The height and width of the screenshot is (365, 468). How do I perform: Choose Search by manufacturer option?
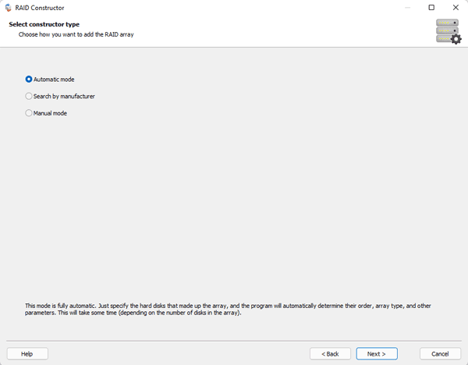pos(29,96)
